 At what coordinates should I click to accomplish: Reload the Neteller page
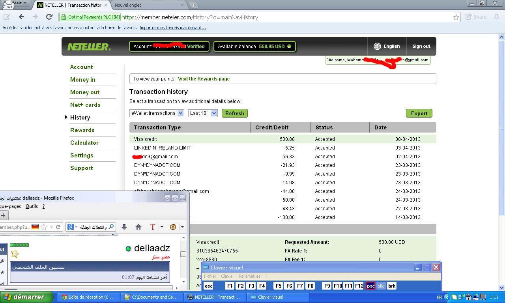tap(49, 17)
